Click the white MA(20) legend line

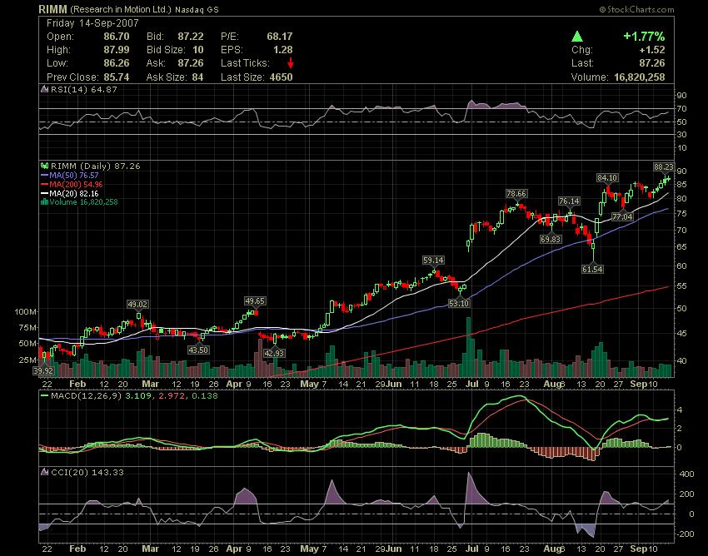point(44,193)
